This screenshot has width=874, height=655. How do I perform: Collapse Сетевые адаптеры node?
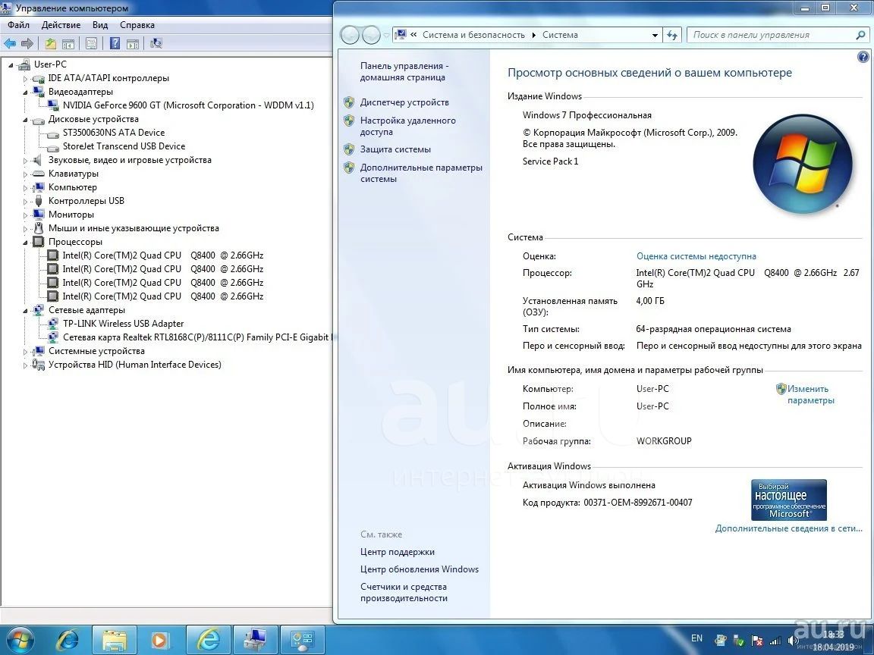[x=25, y=311]
